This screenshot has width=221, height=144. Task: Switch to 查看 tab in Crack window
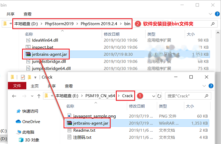click(69, 86)
